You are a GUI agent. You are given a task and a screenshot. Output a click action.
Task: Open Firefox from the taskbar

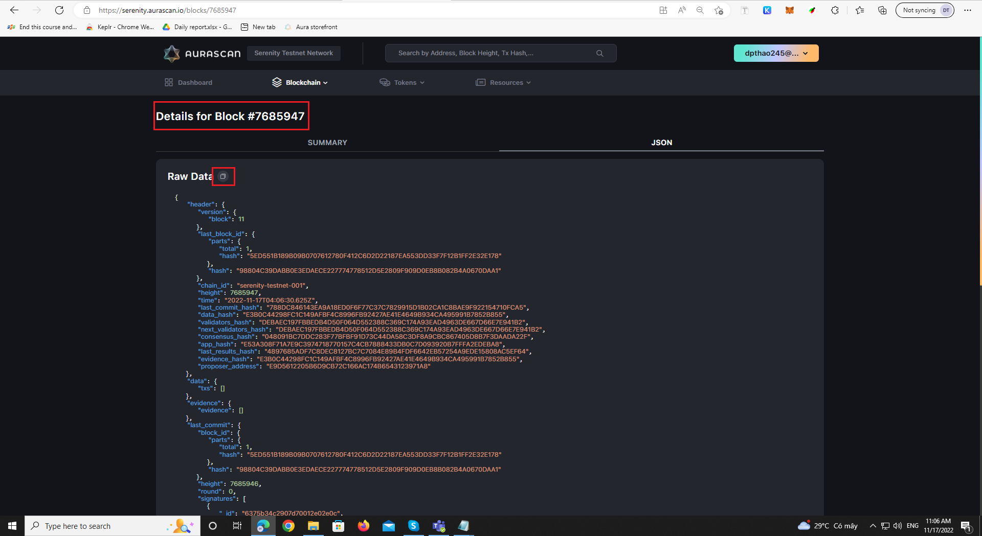pyautogui.click(x=364, y=526)
